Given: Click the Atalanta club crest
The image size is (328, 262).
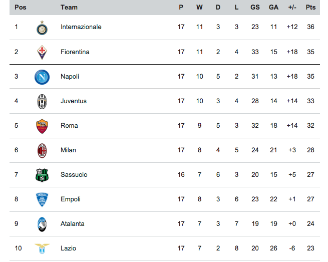Looking at the screenshot, I should click(x=42, y=224).
